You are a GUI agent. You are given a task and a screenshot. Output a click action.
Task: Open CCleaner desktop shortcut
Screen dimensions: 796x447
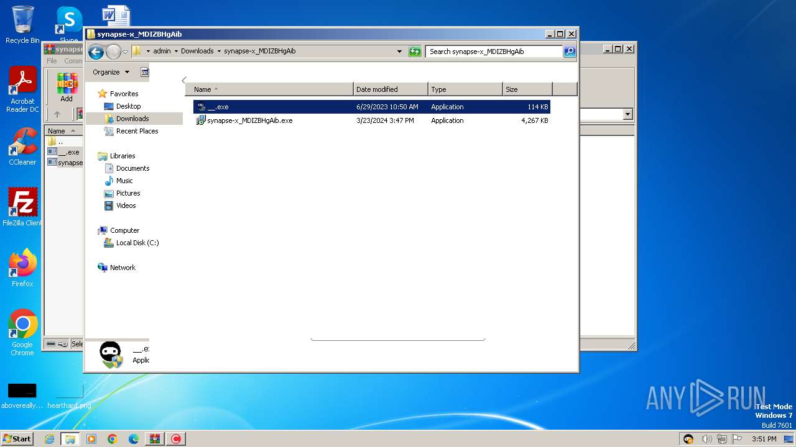tap(22, 147)
